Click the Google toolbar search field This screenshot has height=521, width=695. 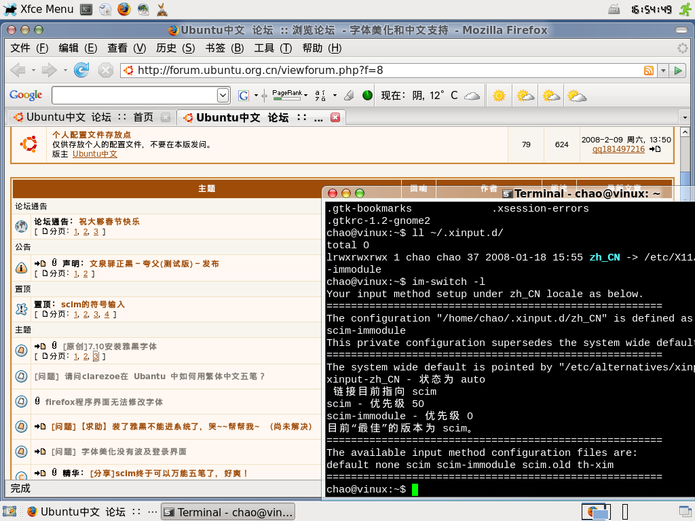coord(135,95)
